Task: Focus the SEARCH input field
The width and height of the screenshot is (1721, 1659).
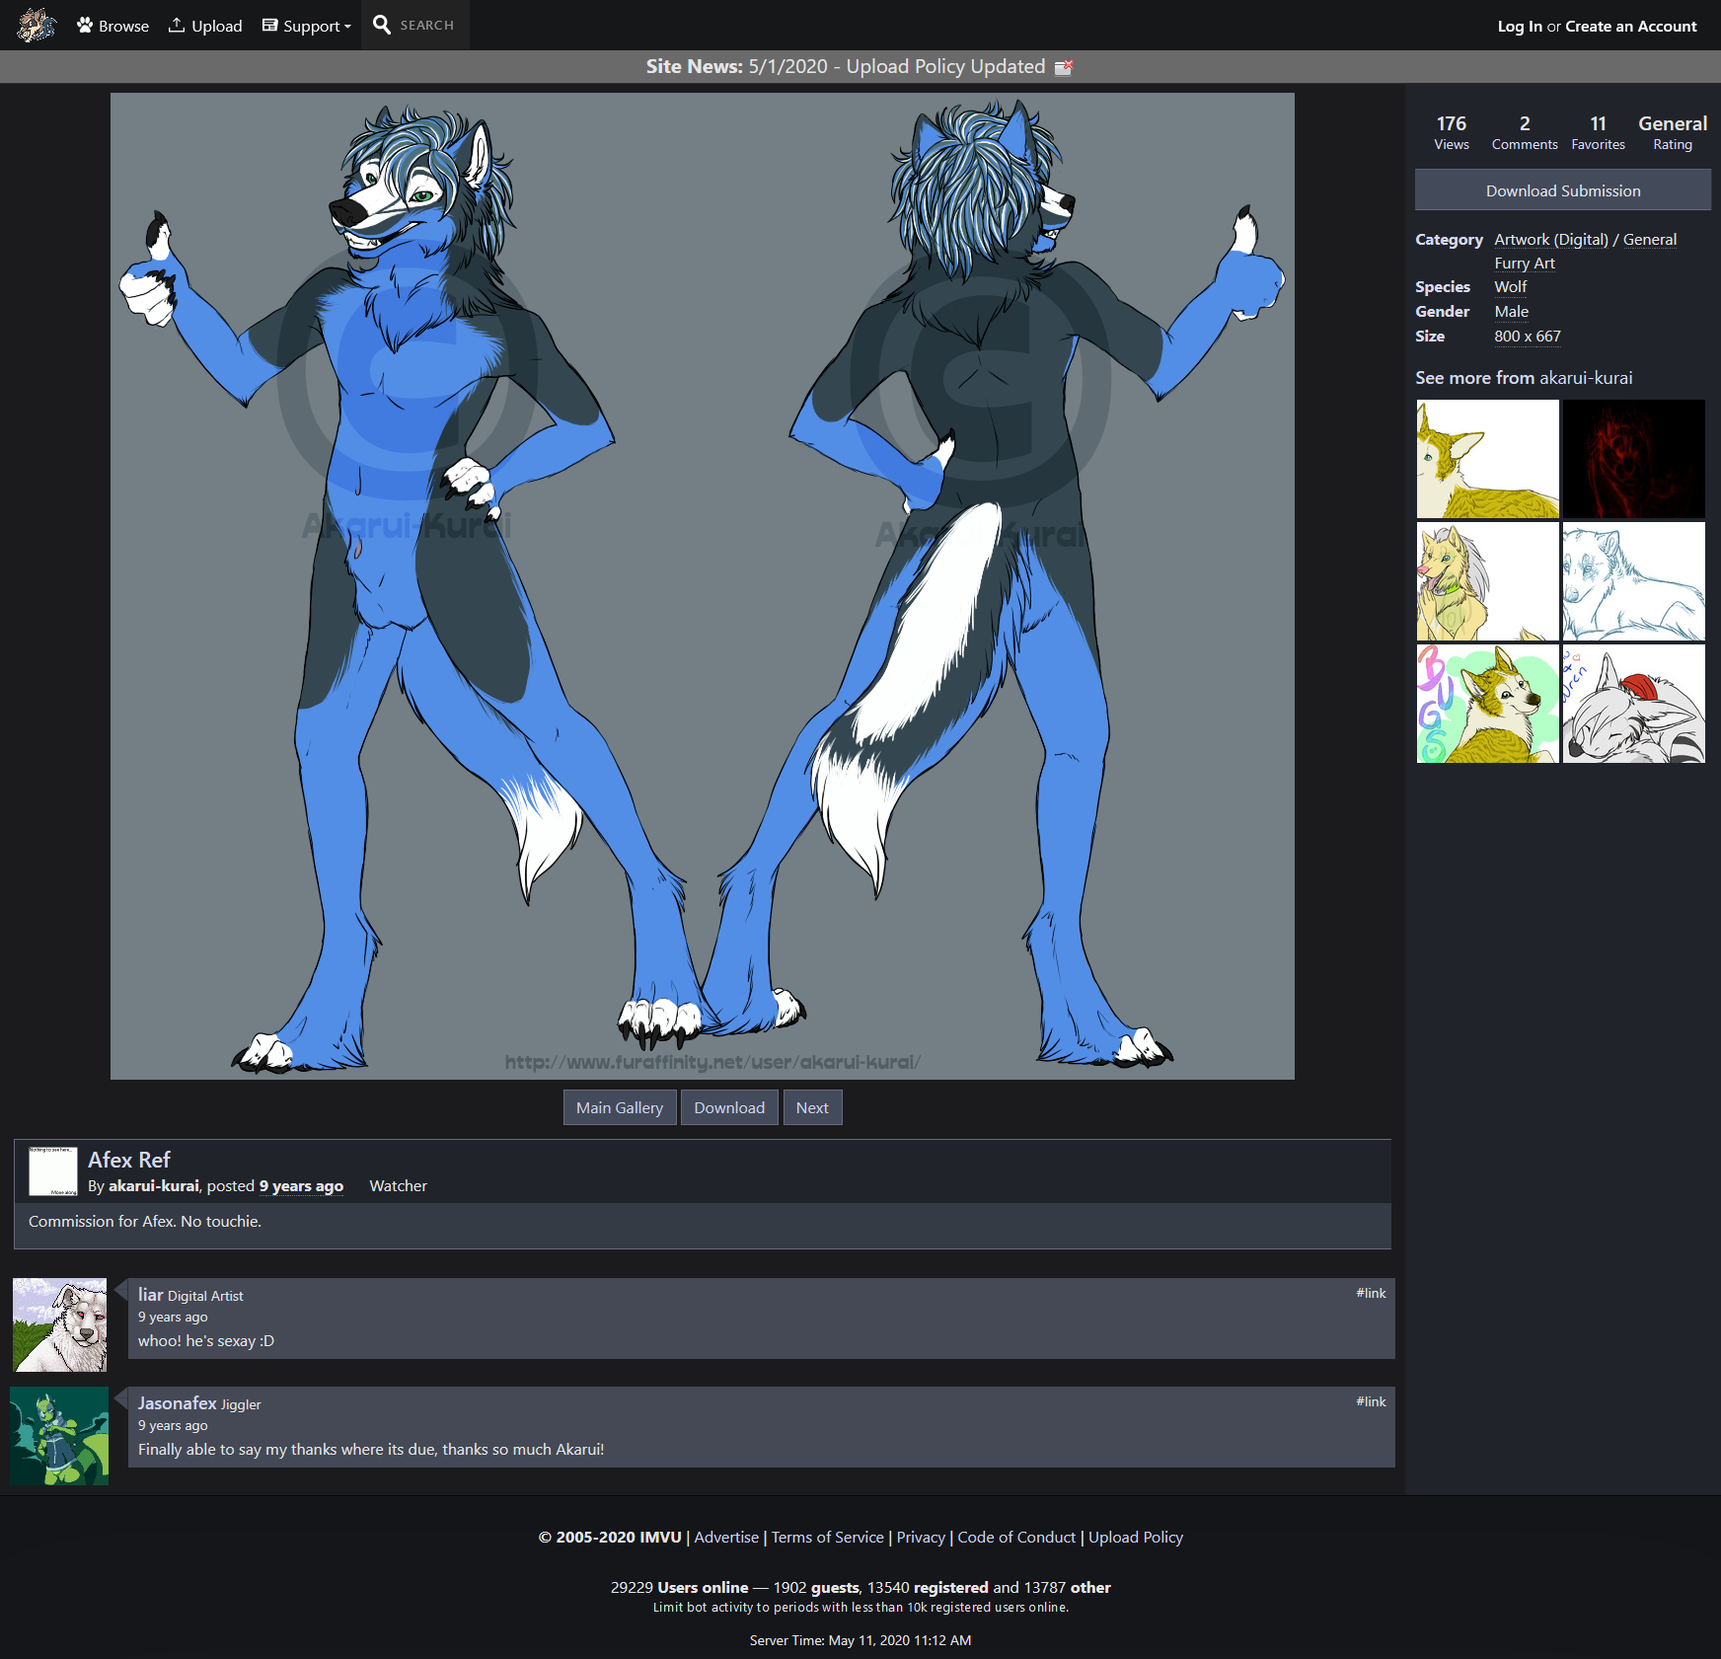Action: pos(427,25)
